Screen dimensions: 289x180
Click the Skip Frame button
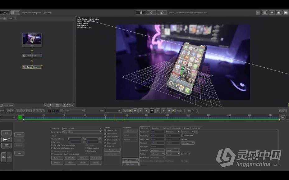pos(130,164)
